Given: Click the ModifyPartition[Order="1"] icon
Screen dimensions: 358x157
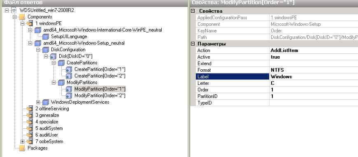Looking at the screenshot, I should tap(69, 89).
